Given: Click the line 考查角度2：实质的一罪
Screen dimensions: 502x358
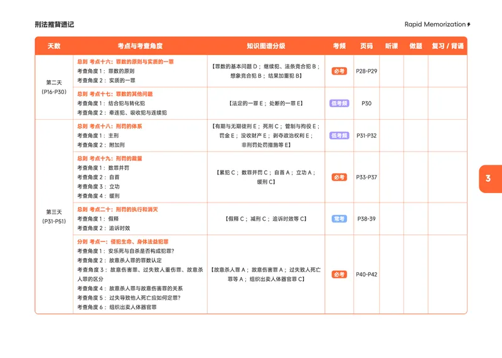Looking at the screenshot, I should pyautogui.click(x=106, y=80).
